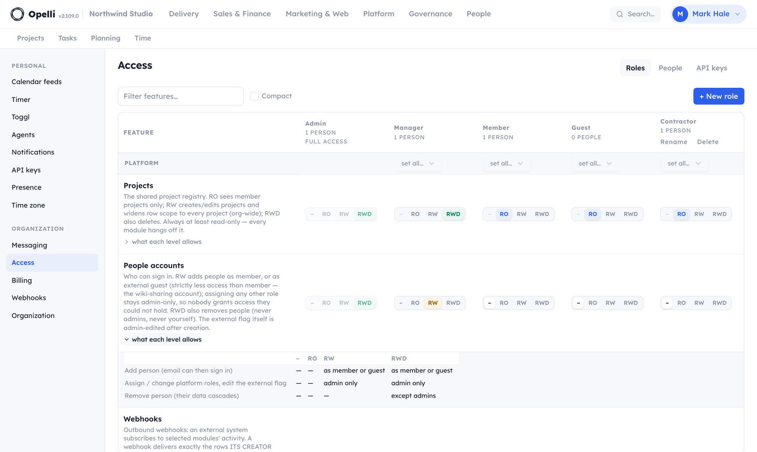Select the Roles tab
Image resolution: width=757 pixels, height=452 pixels.
tap(635, 68)
